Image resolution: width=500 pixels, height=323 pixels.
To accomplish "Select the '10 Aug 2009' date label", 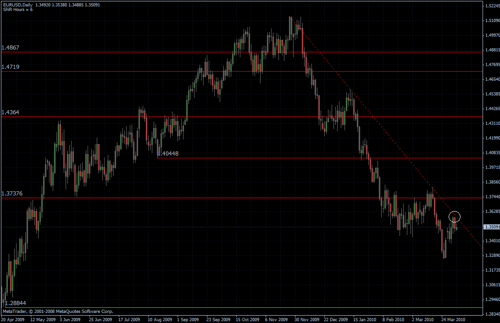I will (160, 319).
